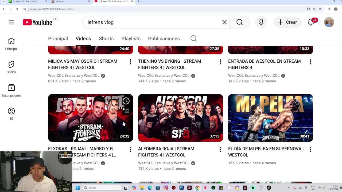Screen dimensions: 342x192
Task: Play the Alfombra SF4 thumbnail
Action: (181, 118)
